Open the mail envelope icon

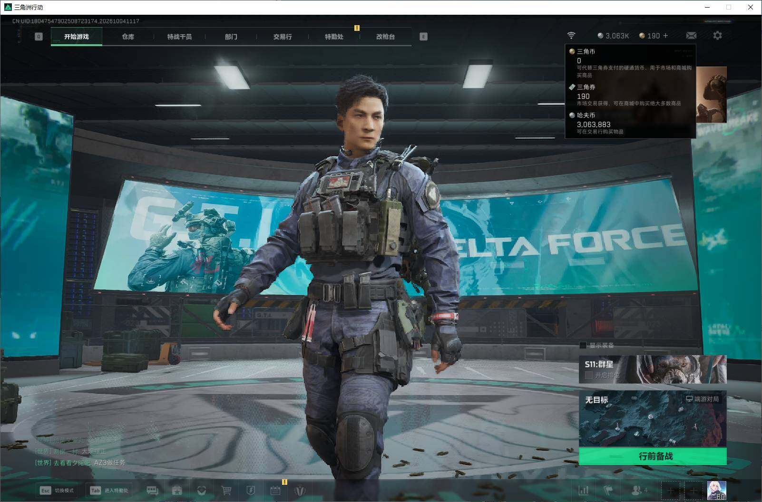tap(691, 36)
